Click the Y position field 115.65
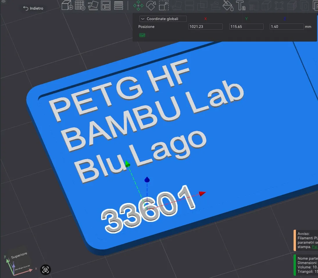The width and height of the screenshot is (318, 278). point(246,26)
